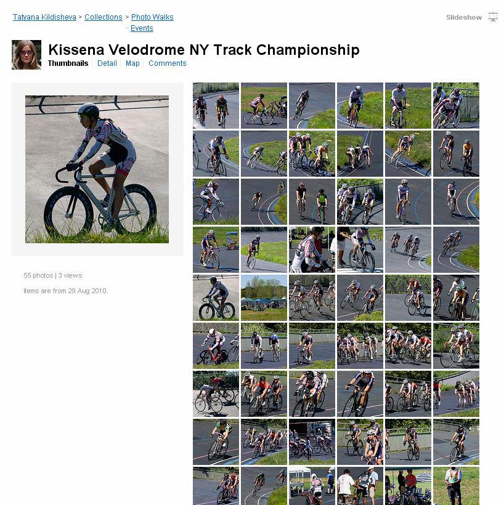The image size is (504, 505).
Task: Switch to the Map view tab
Action: [132, 63]
